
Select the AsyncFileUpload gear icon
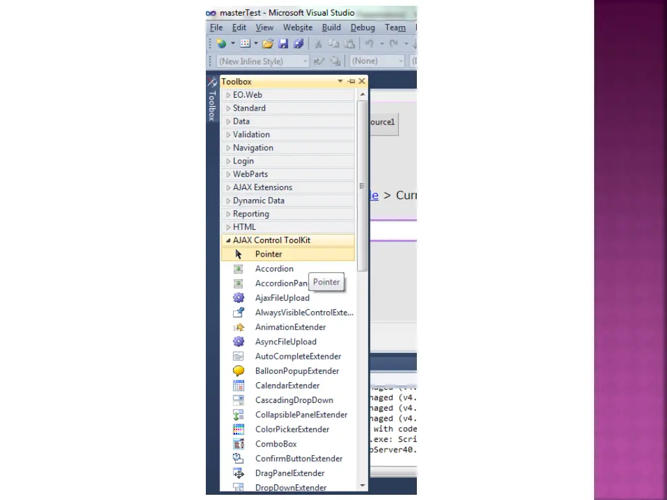238,341
